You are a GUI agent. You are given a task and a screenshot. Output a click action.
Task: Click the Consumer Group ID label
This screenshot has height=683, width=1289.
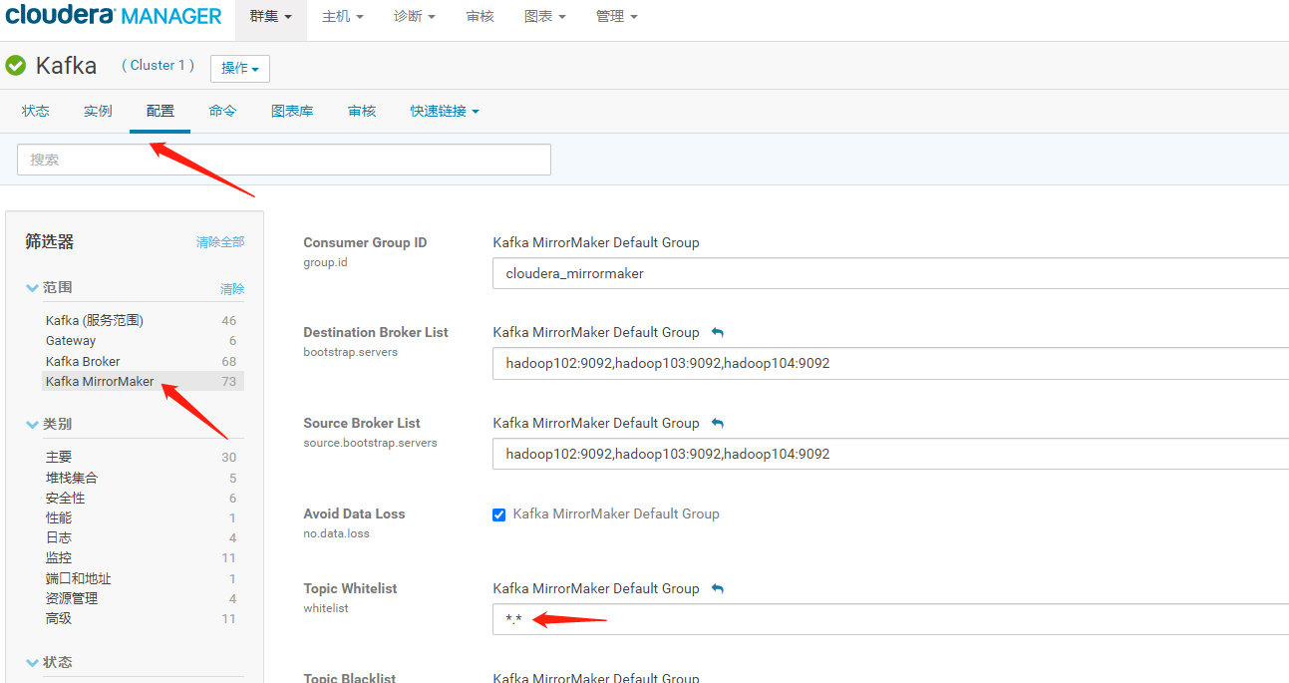(x=365, y=242)
